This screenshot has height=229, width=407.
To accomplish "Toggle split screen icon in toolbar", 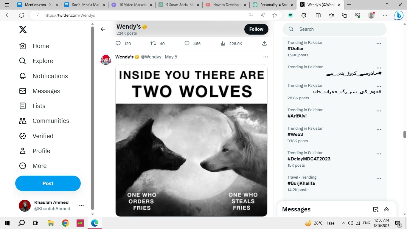I will click(318, 15).
